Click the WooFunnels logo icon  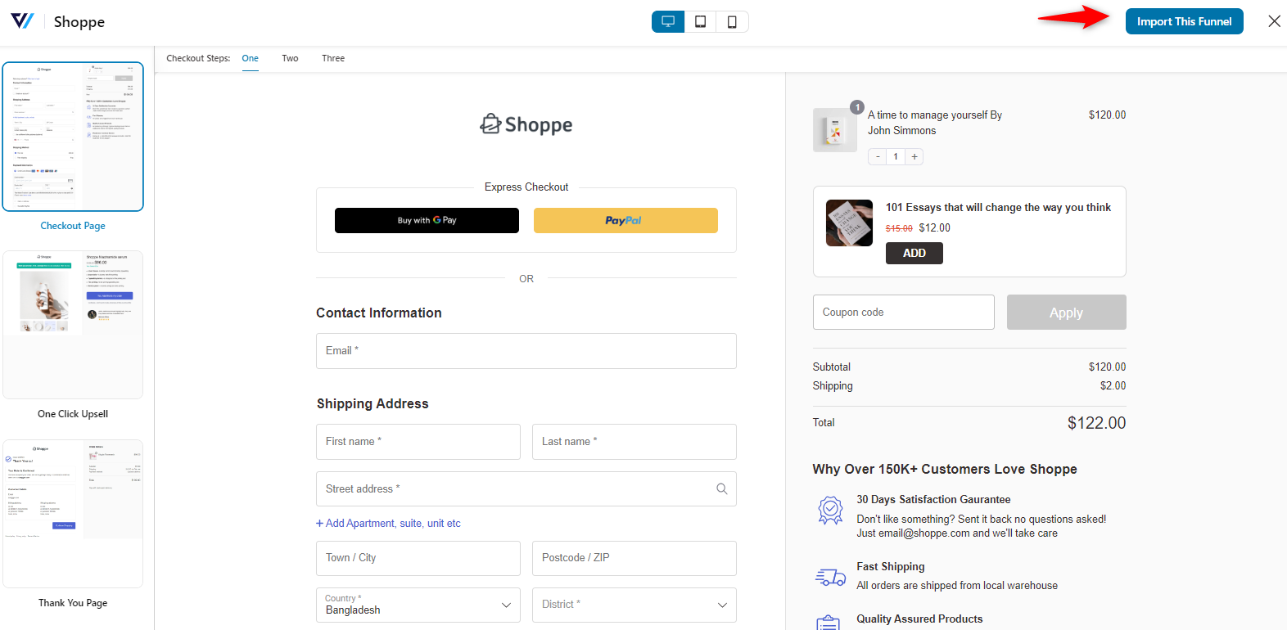coord(22,21)
